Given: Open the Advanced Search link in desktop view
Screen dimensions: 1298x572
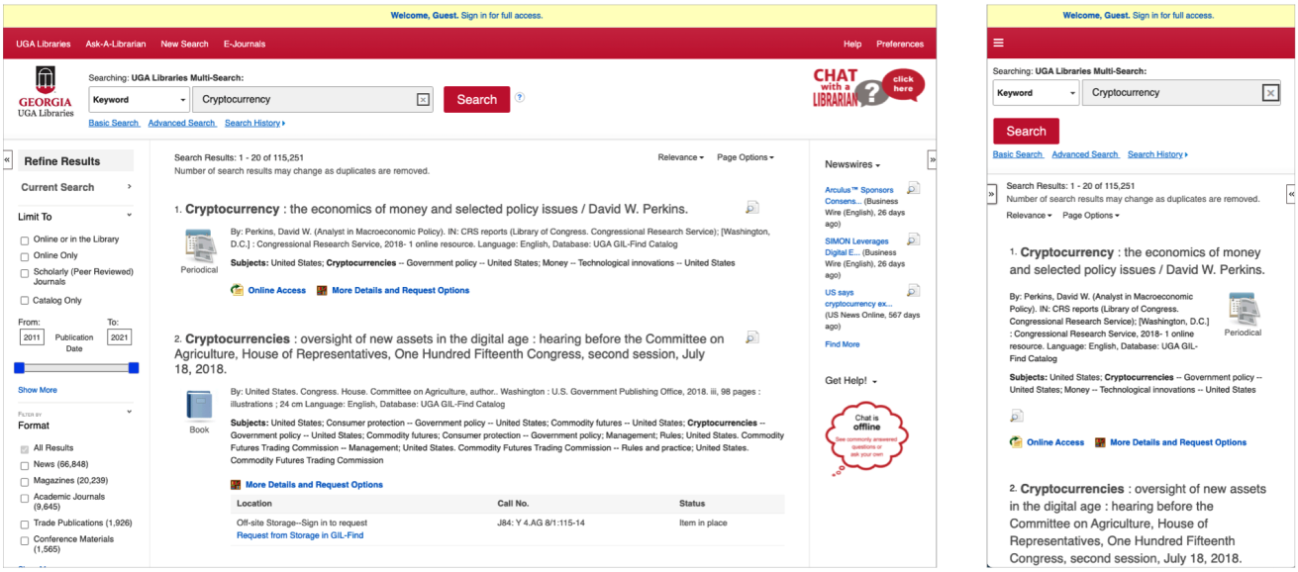Looking at the screenshot, I should [182, 124].
